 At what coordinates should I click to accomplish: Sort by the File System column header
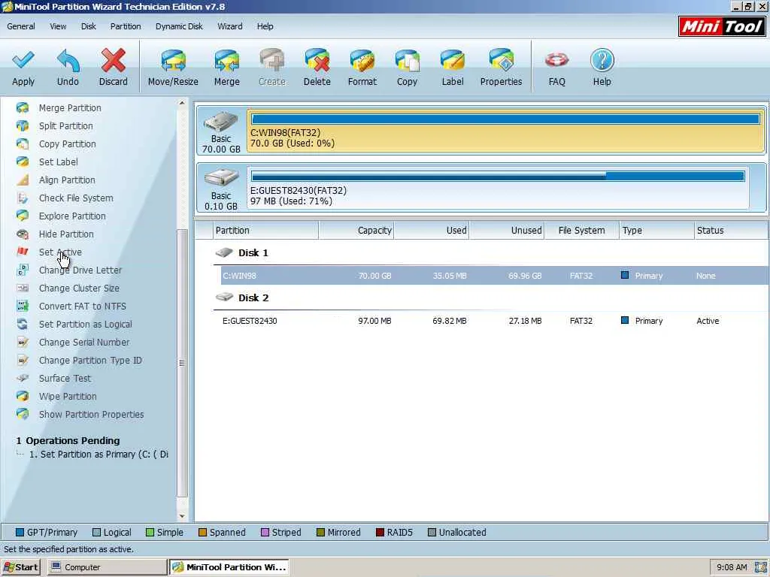(x=581, y=230)
